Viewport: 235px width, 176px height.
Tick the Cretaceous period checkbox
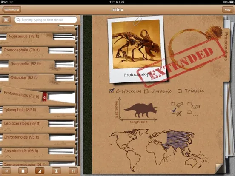[x=112, y=91]
